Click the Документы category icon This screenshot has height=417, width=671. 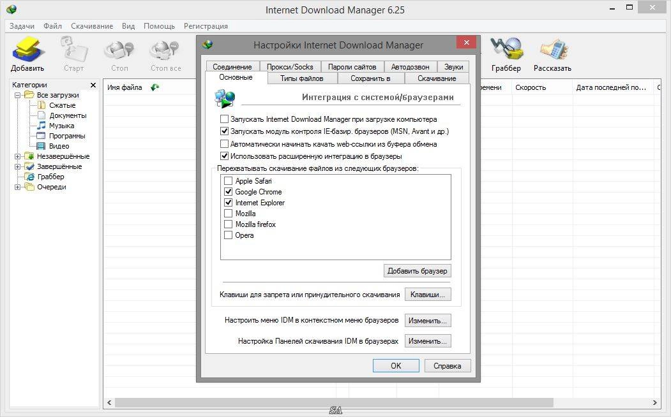pyautogui.click(x=41, y=115)
